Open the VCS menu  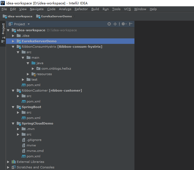pyautogui.click(x=127, y=9)
